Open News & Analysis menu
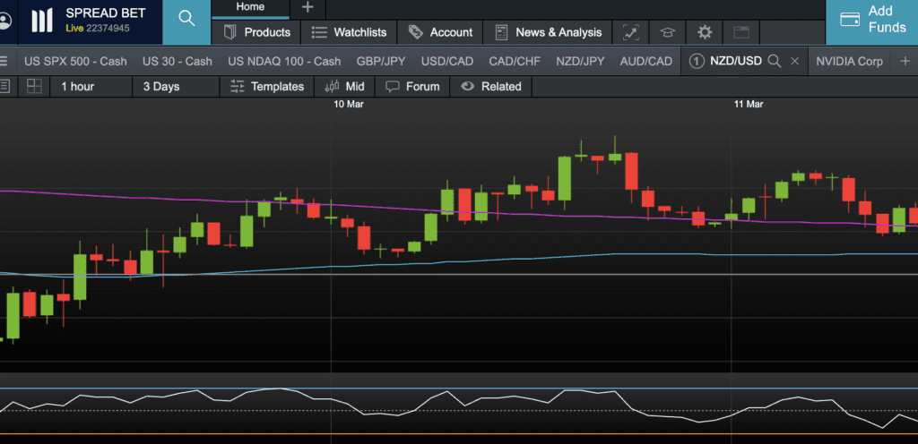Screen dimensions: 918x444 click(548, 33)
